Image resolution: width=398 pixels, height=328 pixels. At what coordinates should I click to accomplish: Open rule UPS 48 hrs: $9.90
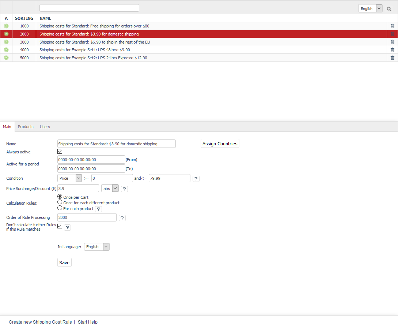[x=85, y=50]
